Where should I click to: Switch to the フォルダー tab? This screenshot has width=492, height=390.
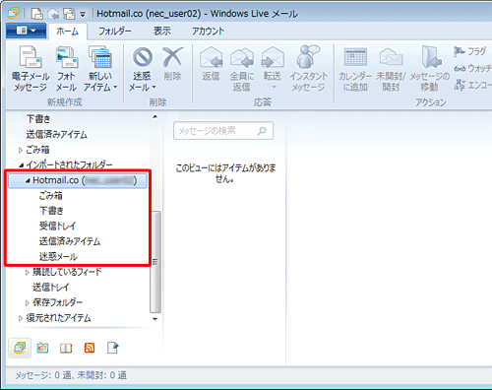115,32
